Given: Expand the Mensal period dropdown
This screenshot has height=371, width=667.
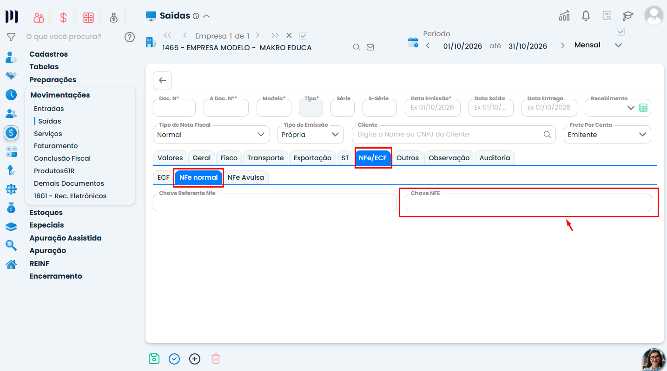Looking at the screenshot, I should click(618, 46).
